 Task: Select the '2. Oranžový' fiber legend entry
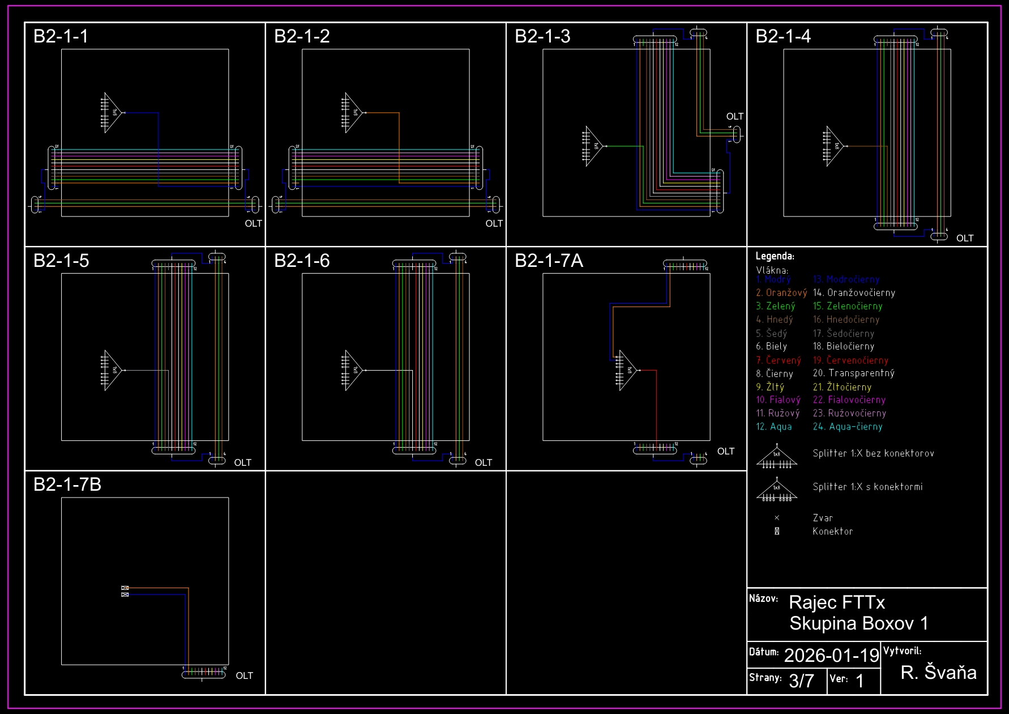[781, 293]
